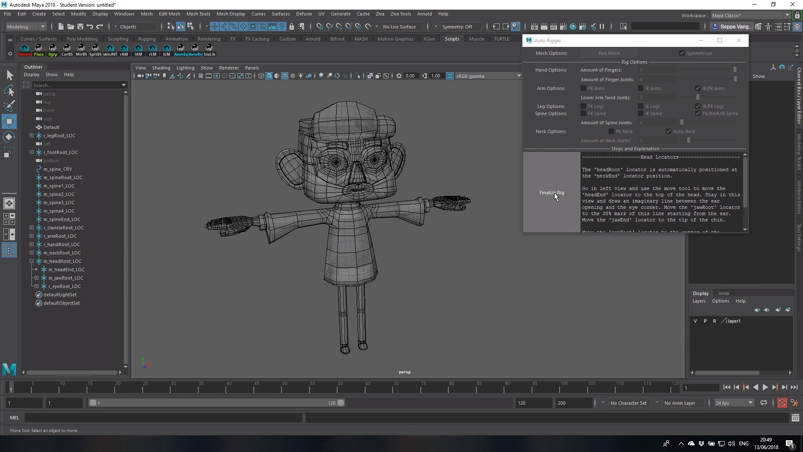Switch to the Rigging shelf tab
The image size is (803, 452).
tap(147, 39)
